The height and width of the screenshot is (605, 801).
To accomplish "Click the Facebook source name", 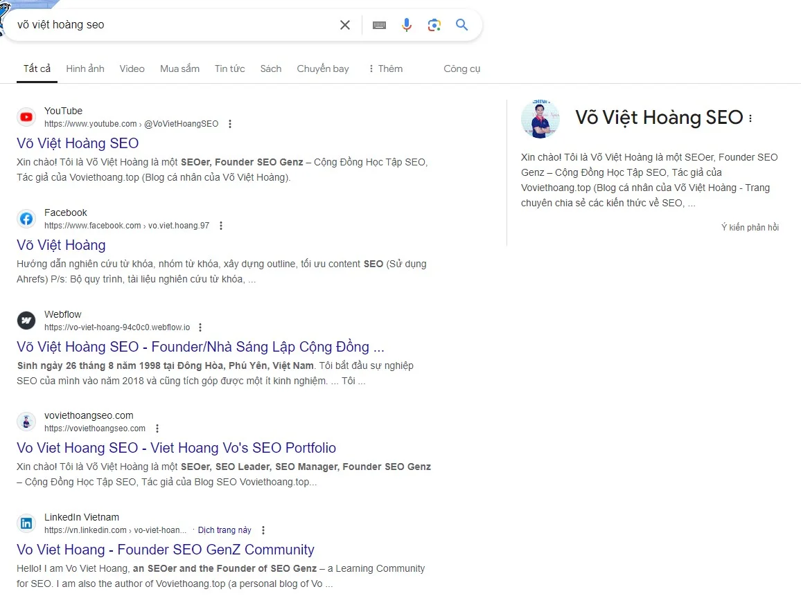I will tap(65, 213).
